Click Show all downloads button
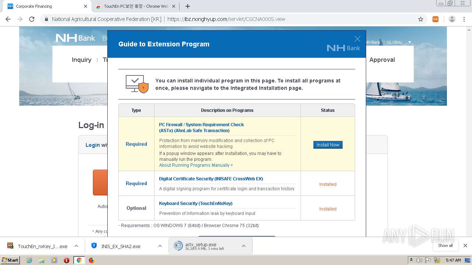 (445, 245)
